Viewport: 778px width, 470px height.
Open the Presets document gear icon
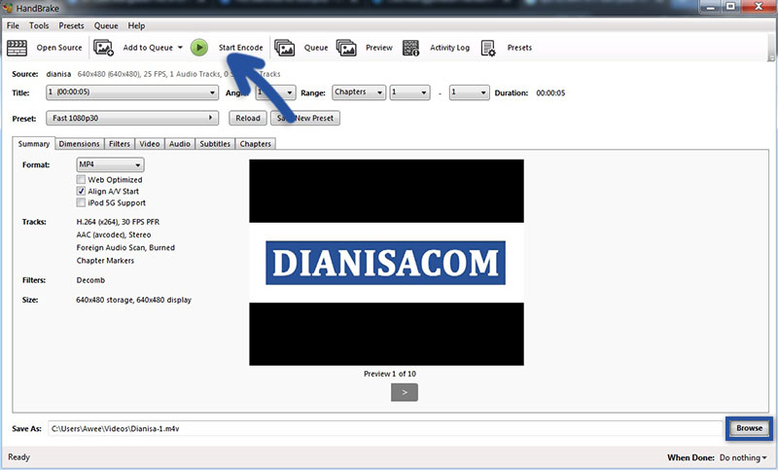pos(488,48)
